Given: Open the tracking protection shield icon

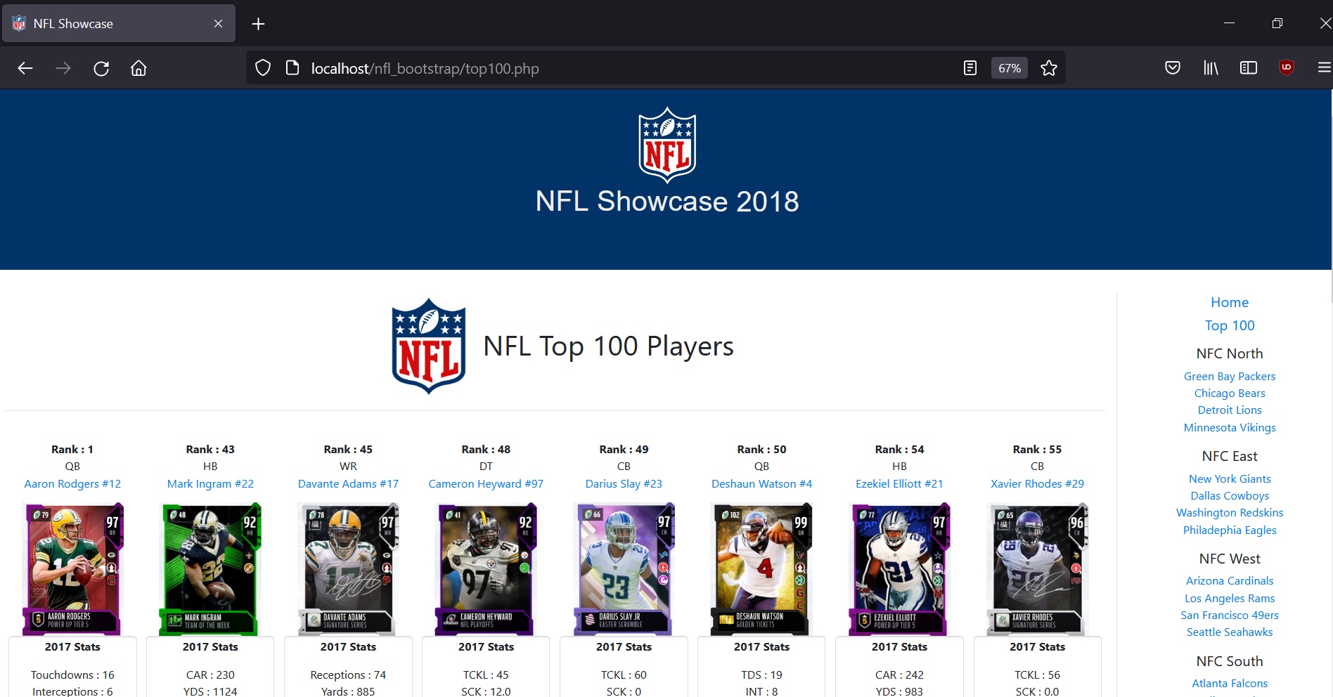Looking at the screenshot, I should pos(263,68).
